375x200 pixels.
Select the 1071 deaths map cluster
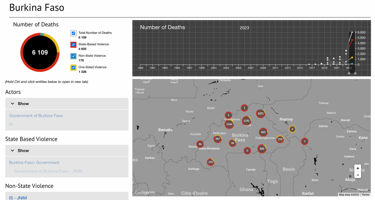261,113
